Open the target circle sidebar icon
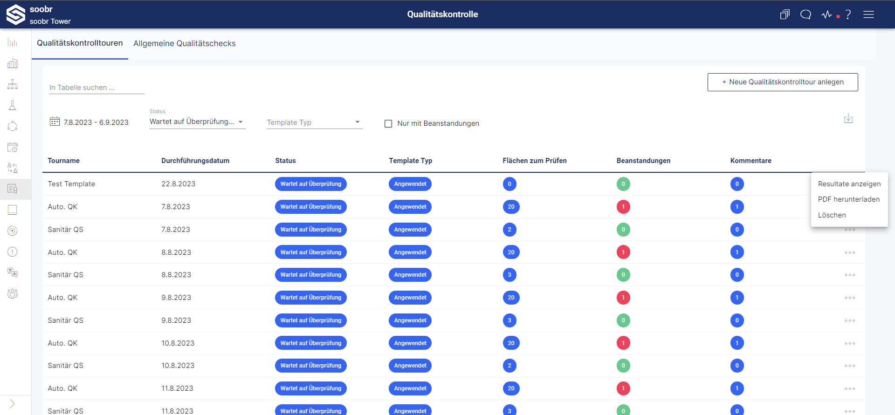This screenshot has height=415, width=895. pyautogui.click(x=13, y=231)
